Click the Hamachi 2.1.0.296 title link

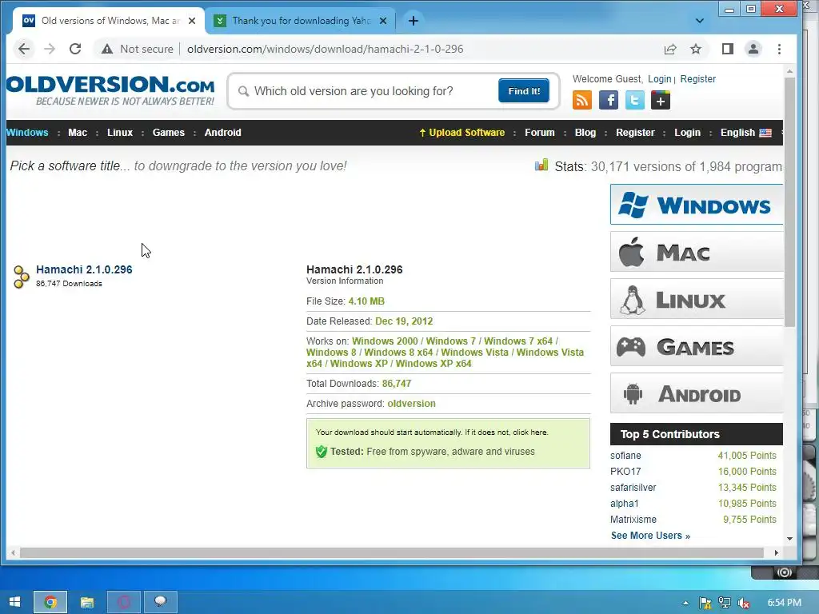(84, 269)
